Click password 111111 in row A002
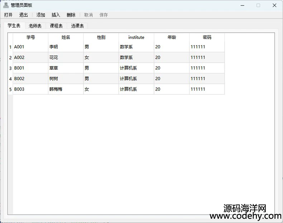This screenshot has width=283, height=223. coord(207,58)
